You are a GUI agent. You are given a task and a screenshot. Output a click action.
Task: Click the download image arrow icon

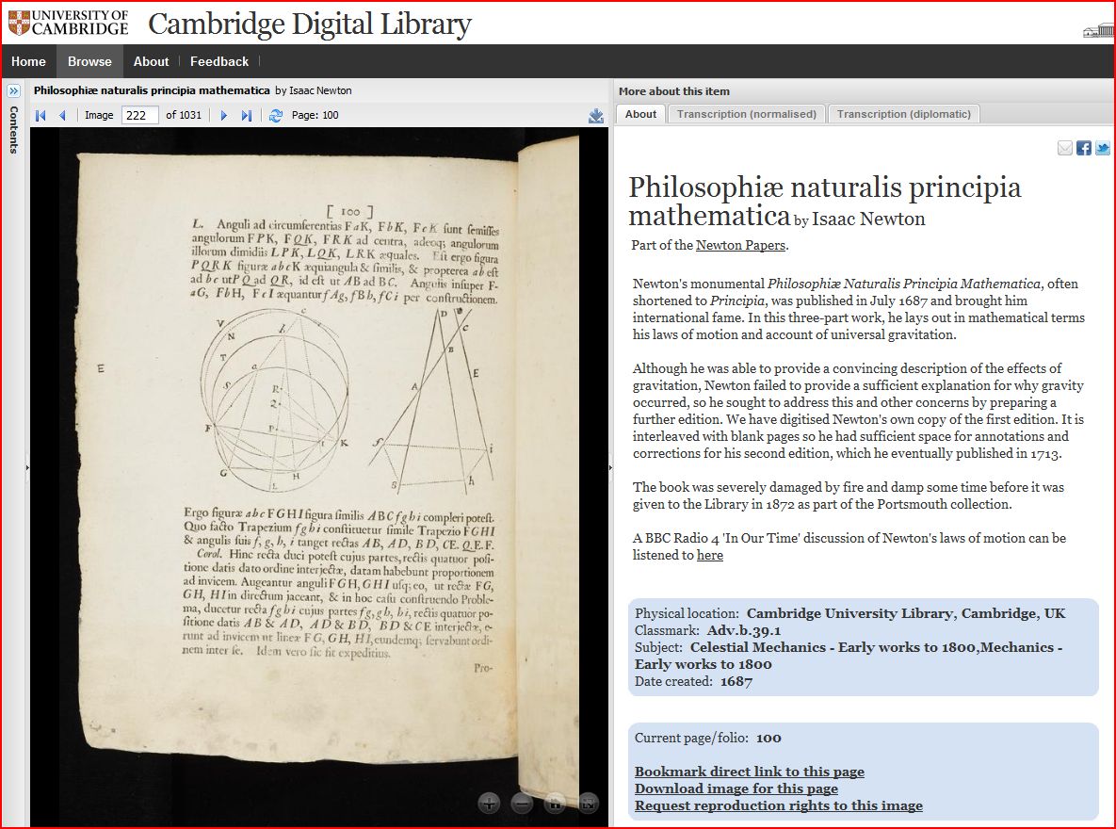click(x=596, y=115)
